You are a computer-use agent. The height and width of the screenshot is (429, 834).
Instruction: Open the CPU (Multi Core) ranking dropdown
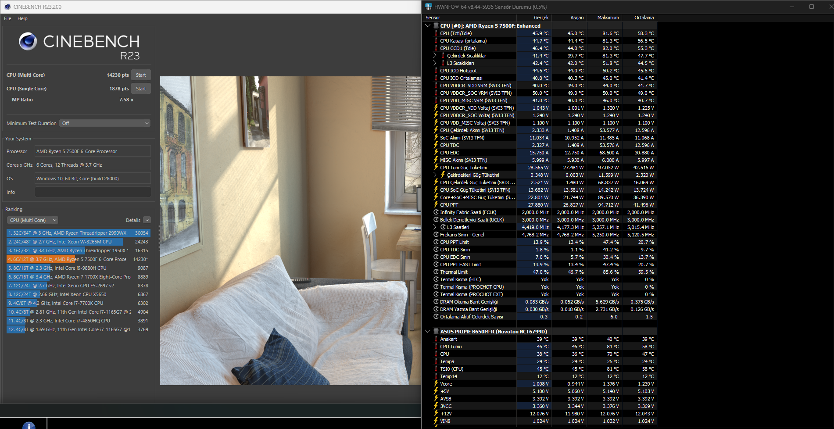(x=32, y=220)
